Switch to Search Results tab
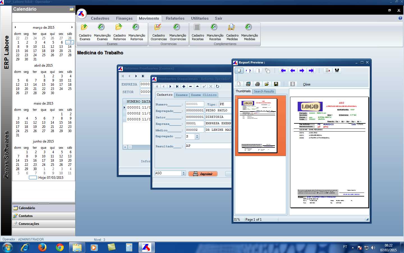The image size is (404, 253). point(264,91)
